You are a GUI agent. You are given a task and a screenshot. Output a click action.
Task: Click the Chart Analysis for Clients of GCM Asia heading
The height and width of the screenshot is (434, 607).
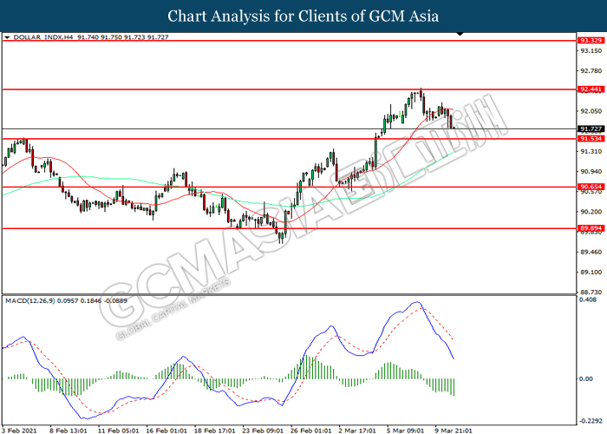303,16
